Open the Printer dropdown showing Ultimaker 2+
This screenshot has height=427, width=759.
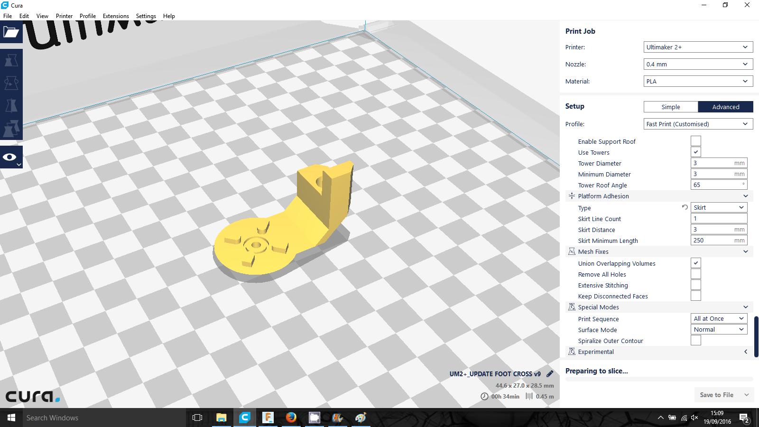(x=698, y=47)
